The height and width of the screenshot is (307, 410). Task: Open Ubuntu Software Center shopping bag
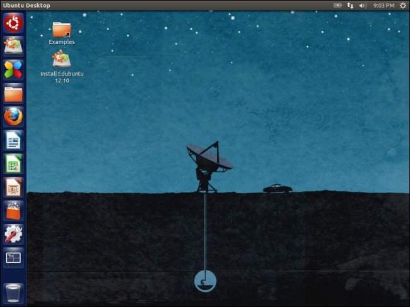(13, 211)
